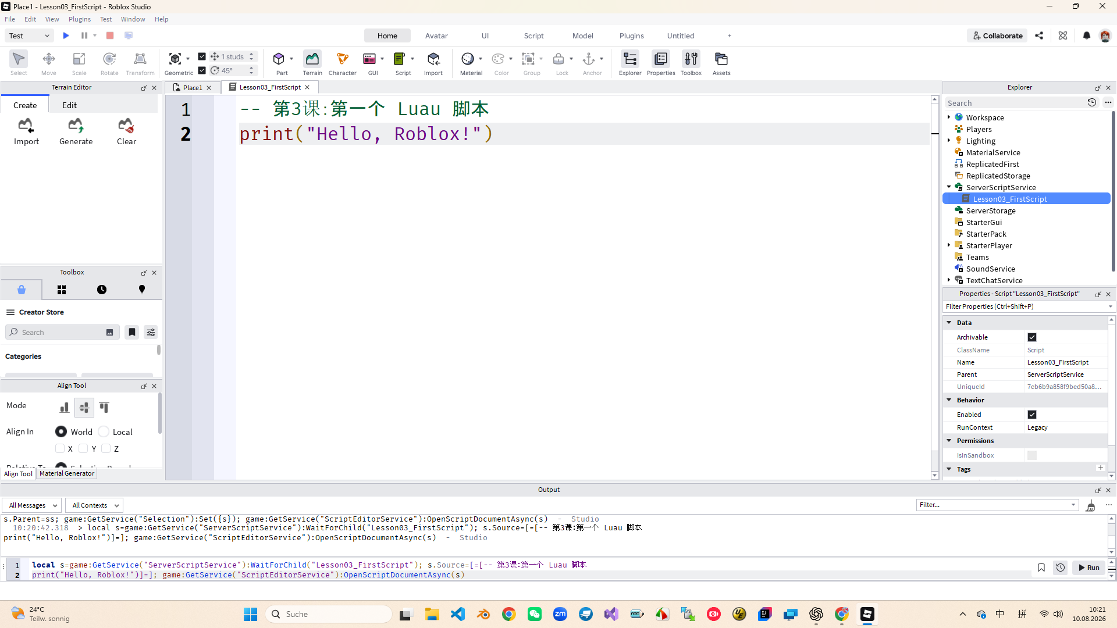Click the Character toolbar icon
The height and width of the screenshot is (628, 1117).
tap(343, 63)
